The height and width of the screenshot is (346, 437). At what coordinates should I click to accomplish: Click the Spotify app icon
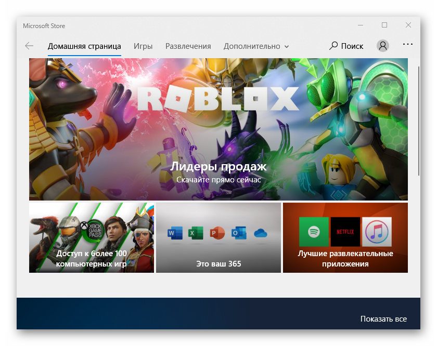pos(314,232)
